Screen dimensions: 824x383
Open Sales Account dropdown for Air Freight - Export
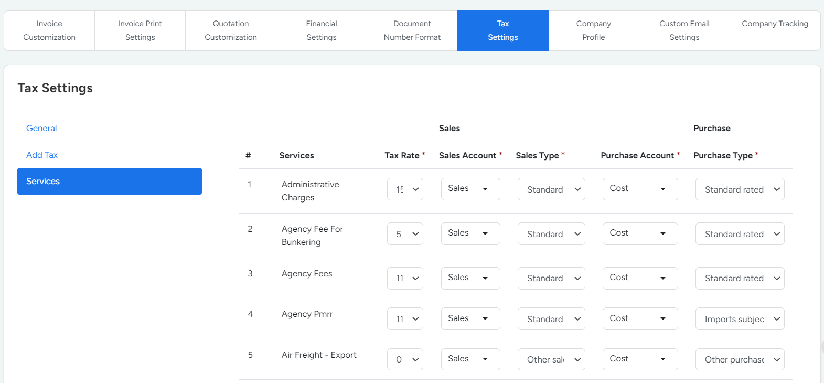470,359
